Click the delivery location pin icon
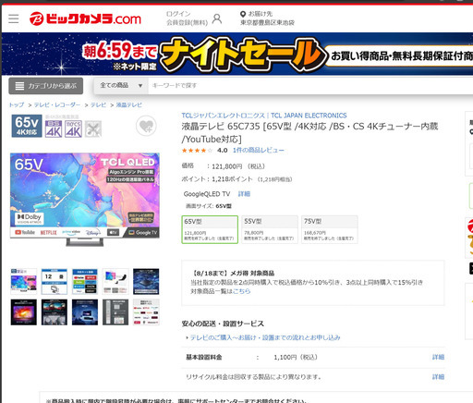This screenshot has height=403, width=473. (x=243, y=14)
